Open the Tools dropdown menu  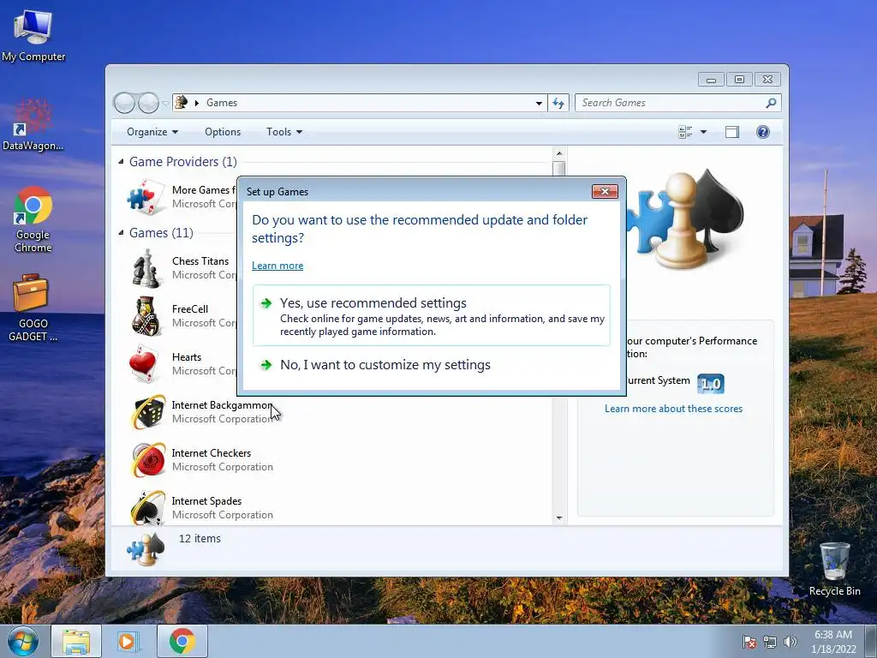click(284, 132)
